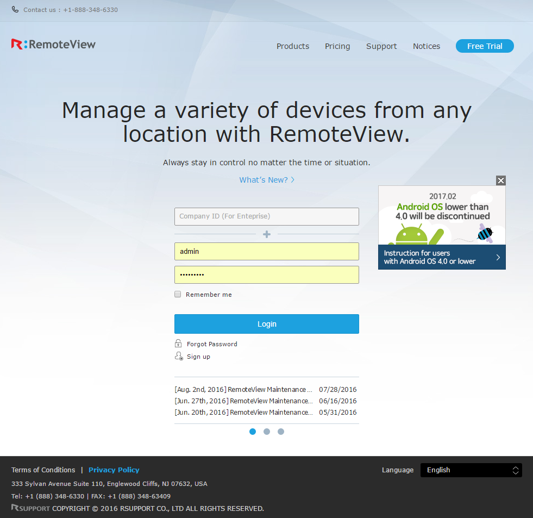533x518 pixels.
Task: Open the Pricing menu item
Action: click(x=337, y=46)
